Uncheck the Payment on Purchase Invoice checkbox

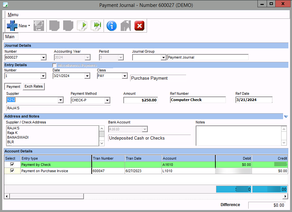click(12, 171)
